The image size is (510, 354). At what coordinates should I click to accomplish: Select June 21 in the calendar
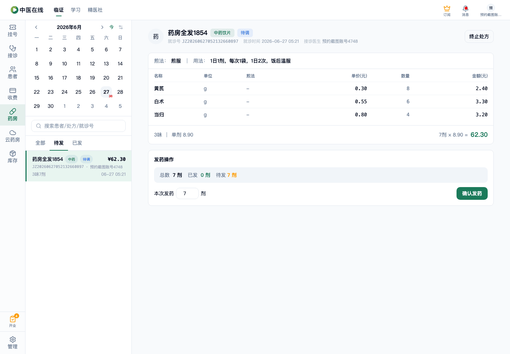[120, 78]
